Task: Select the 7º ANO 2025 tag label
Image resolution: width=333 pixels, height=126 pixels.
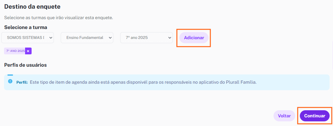Action: (15, 51)
